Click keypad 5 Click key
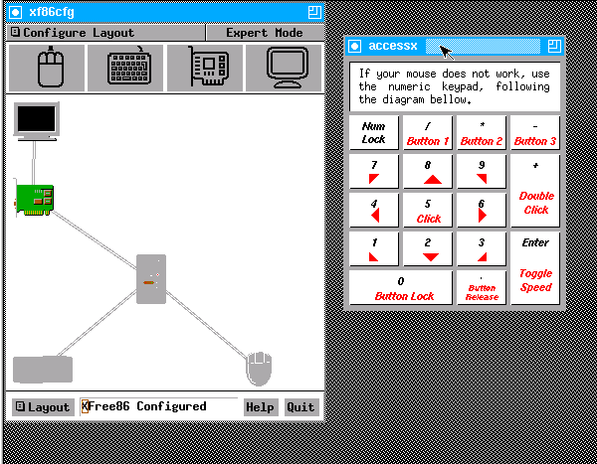Screen dimensions: 597x464 [428, 211]
